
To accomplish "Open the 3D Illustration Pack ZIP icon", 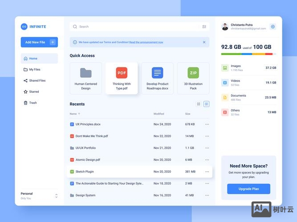I will click(x=193, y=73).
